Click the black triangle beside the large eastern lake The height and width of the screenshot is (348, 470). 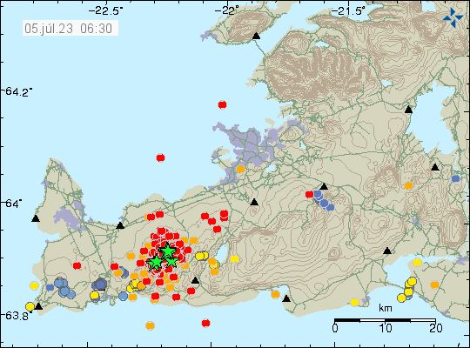pos(408,110)
